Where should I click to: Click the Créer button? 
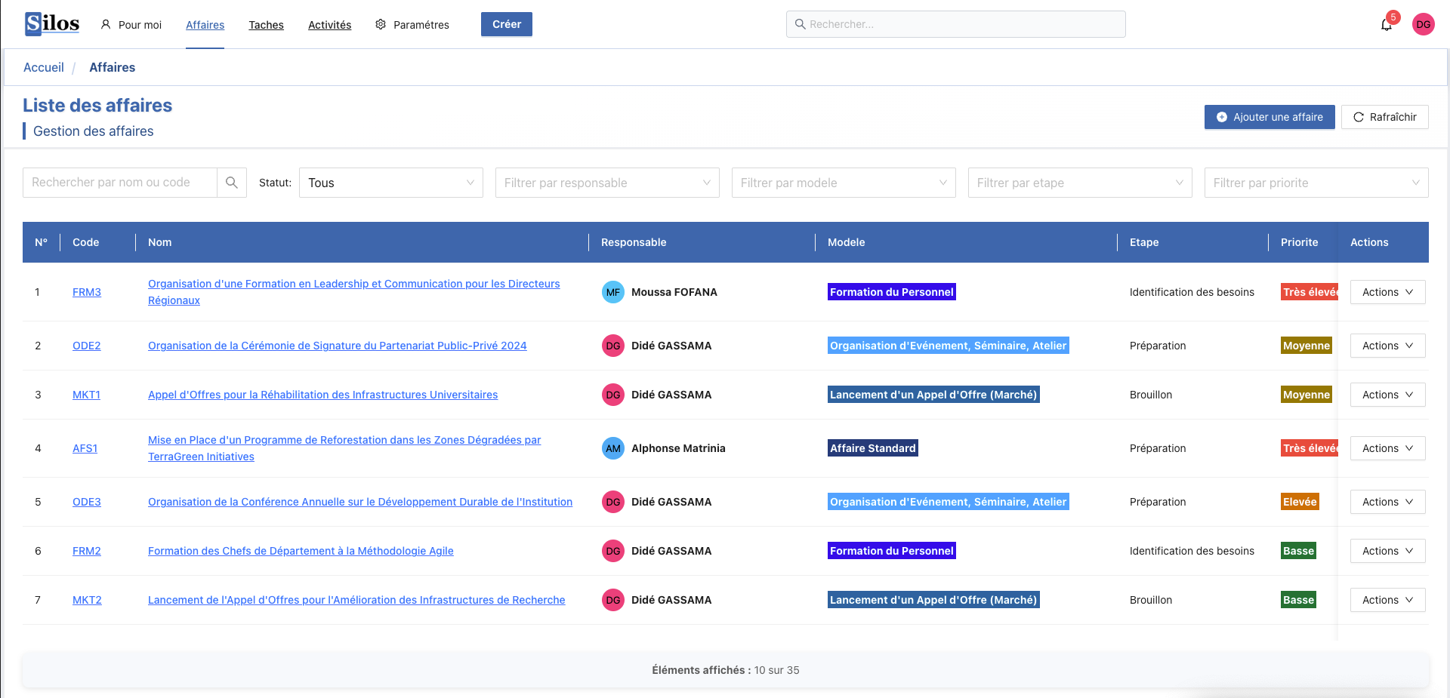[506, 23]
